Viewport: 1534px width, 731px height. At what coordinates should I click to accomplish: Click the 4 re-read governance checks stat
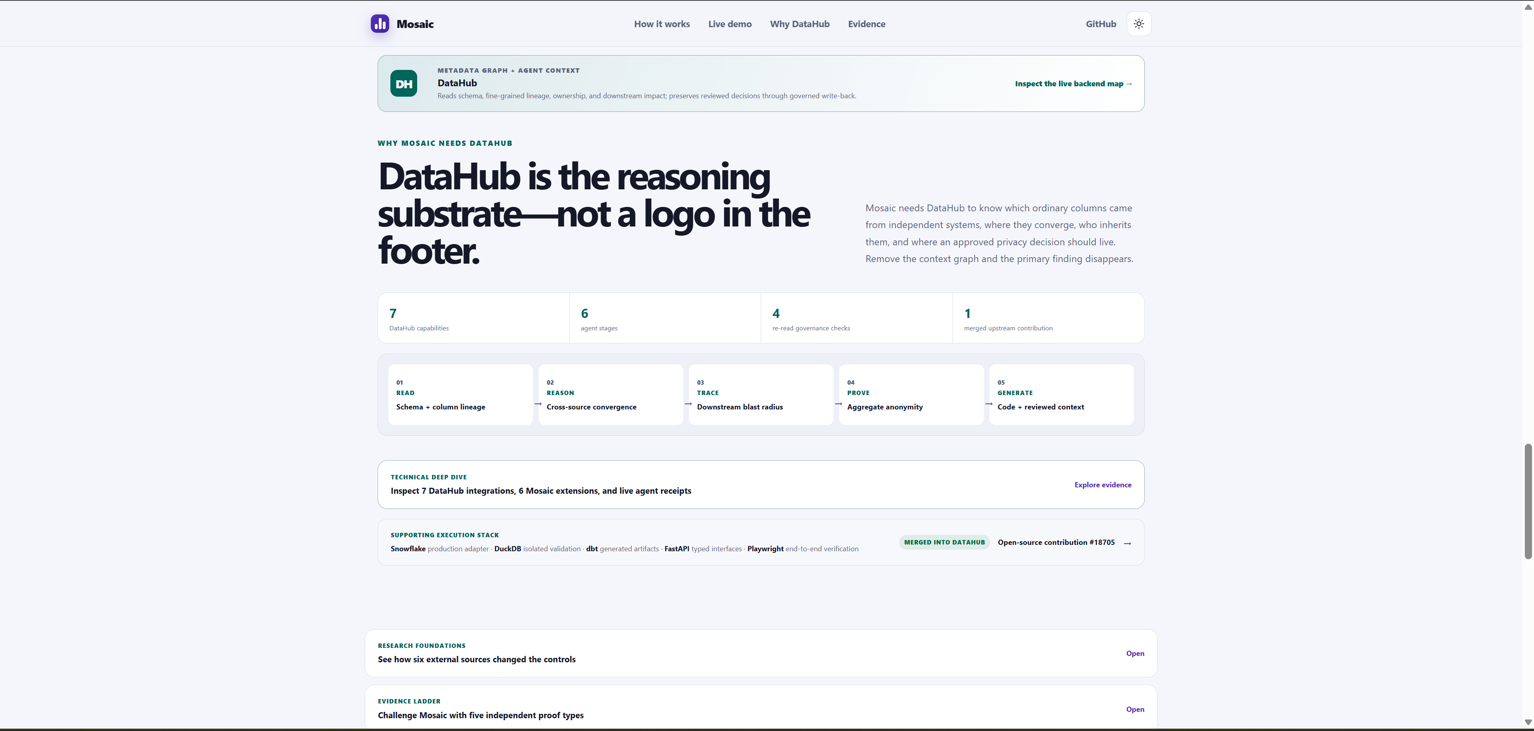[857, 318]
